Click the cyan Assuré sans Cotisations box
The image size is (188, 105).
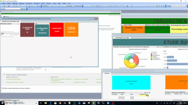coord(131,83)
